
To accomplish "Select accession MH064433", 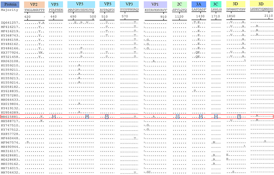I will [10, 100].
